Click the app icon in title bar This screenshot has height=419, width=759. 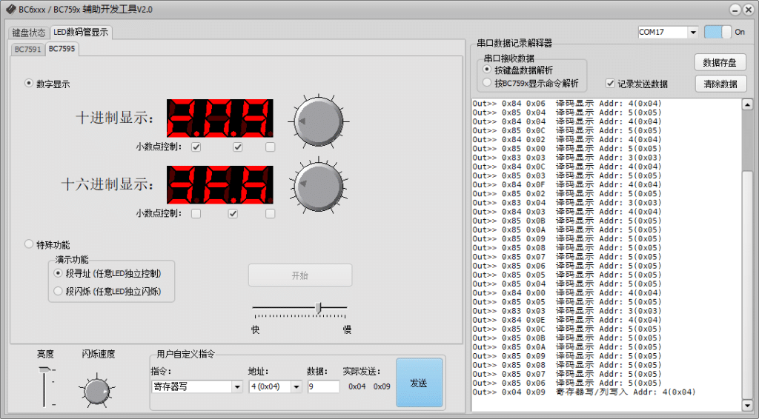(10, 10)
